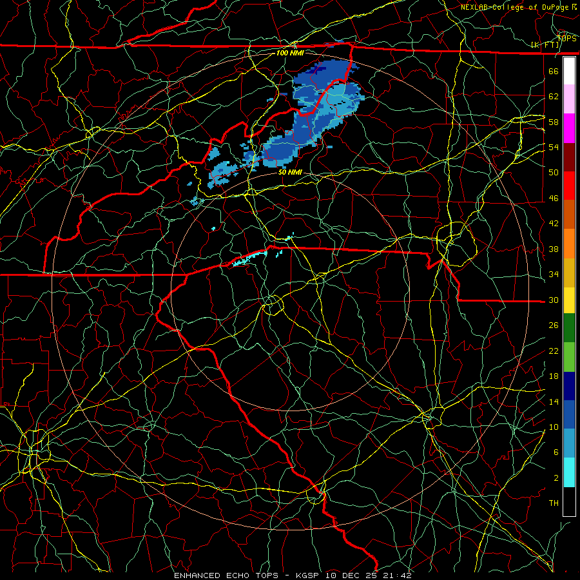
Task: Click the legend value 46
Action: [554, 198]
